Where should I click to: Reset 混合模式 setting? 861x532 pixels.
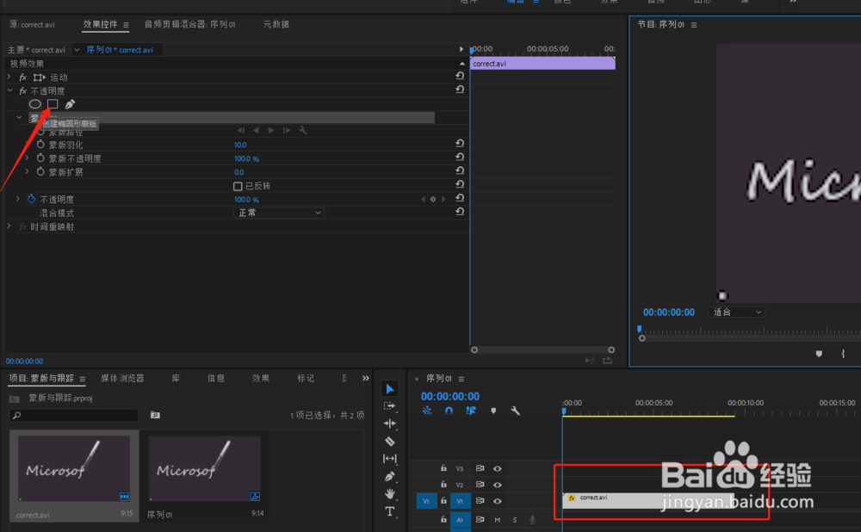(x=460, y=212)
